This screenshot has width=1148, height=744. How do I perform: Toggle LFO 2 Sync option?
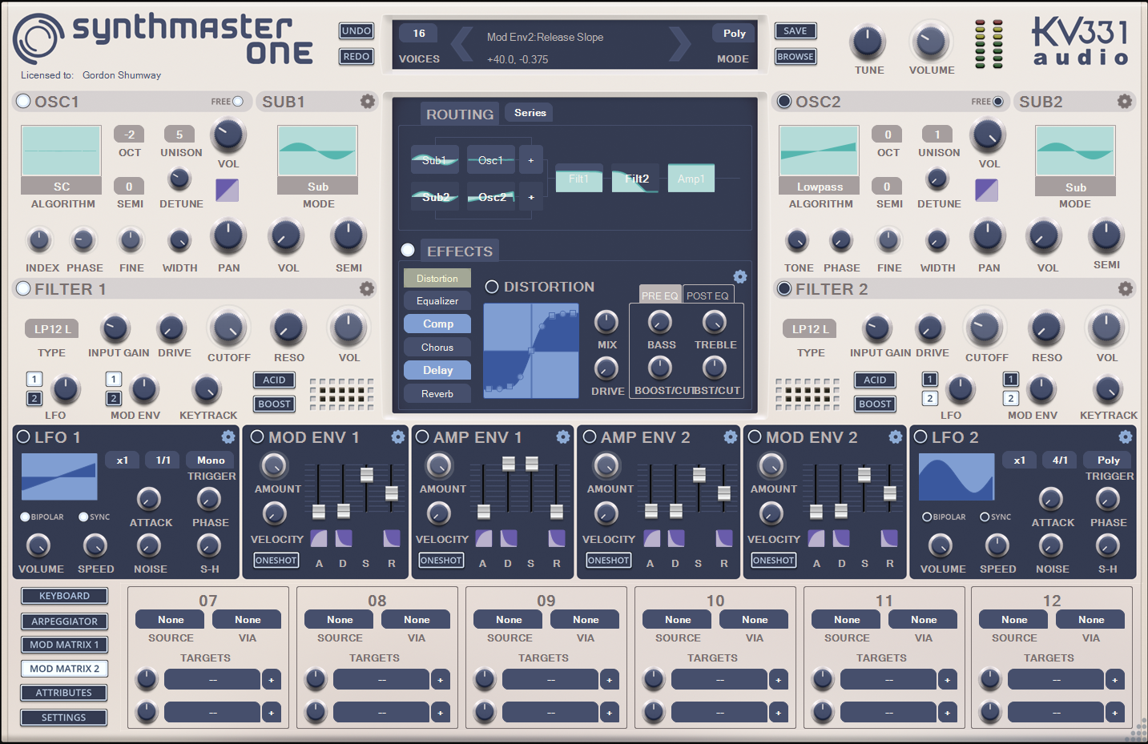[985, 517]
